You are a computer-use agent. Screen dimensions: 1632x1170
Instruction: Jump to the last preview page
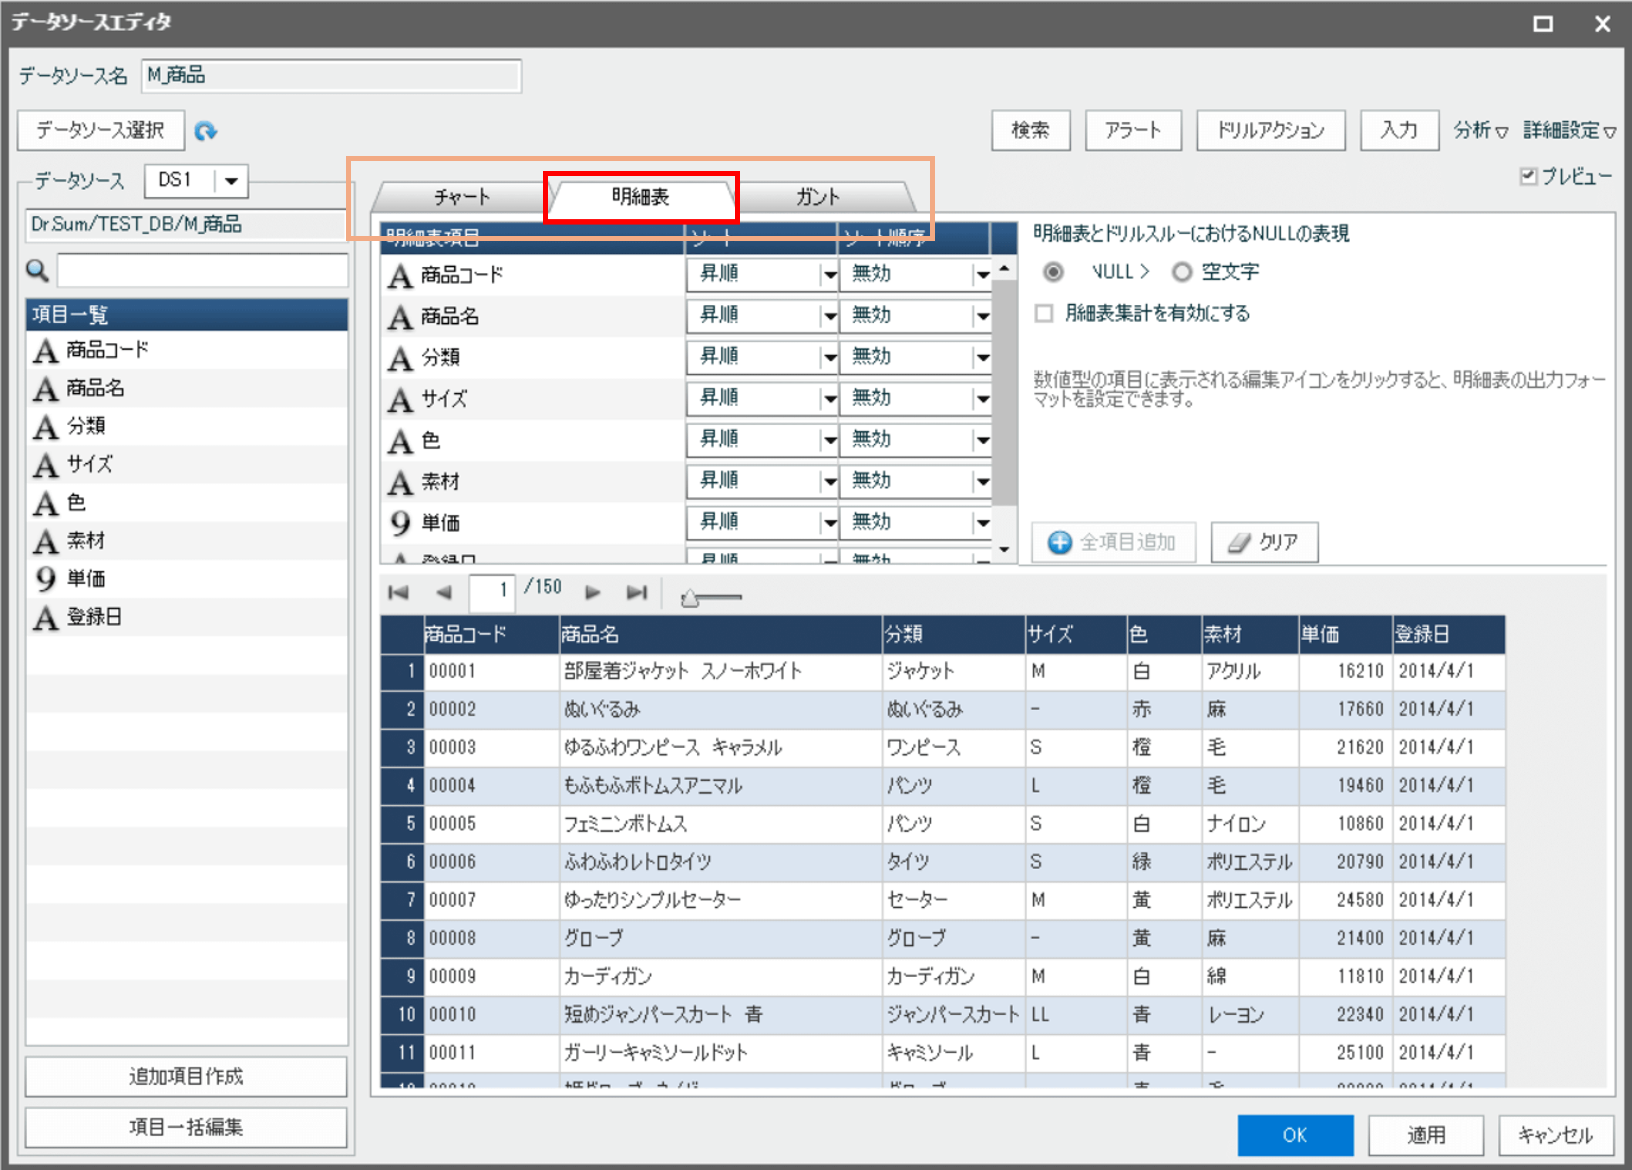(637, 592)
